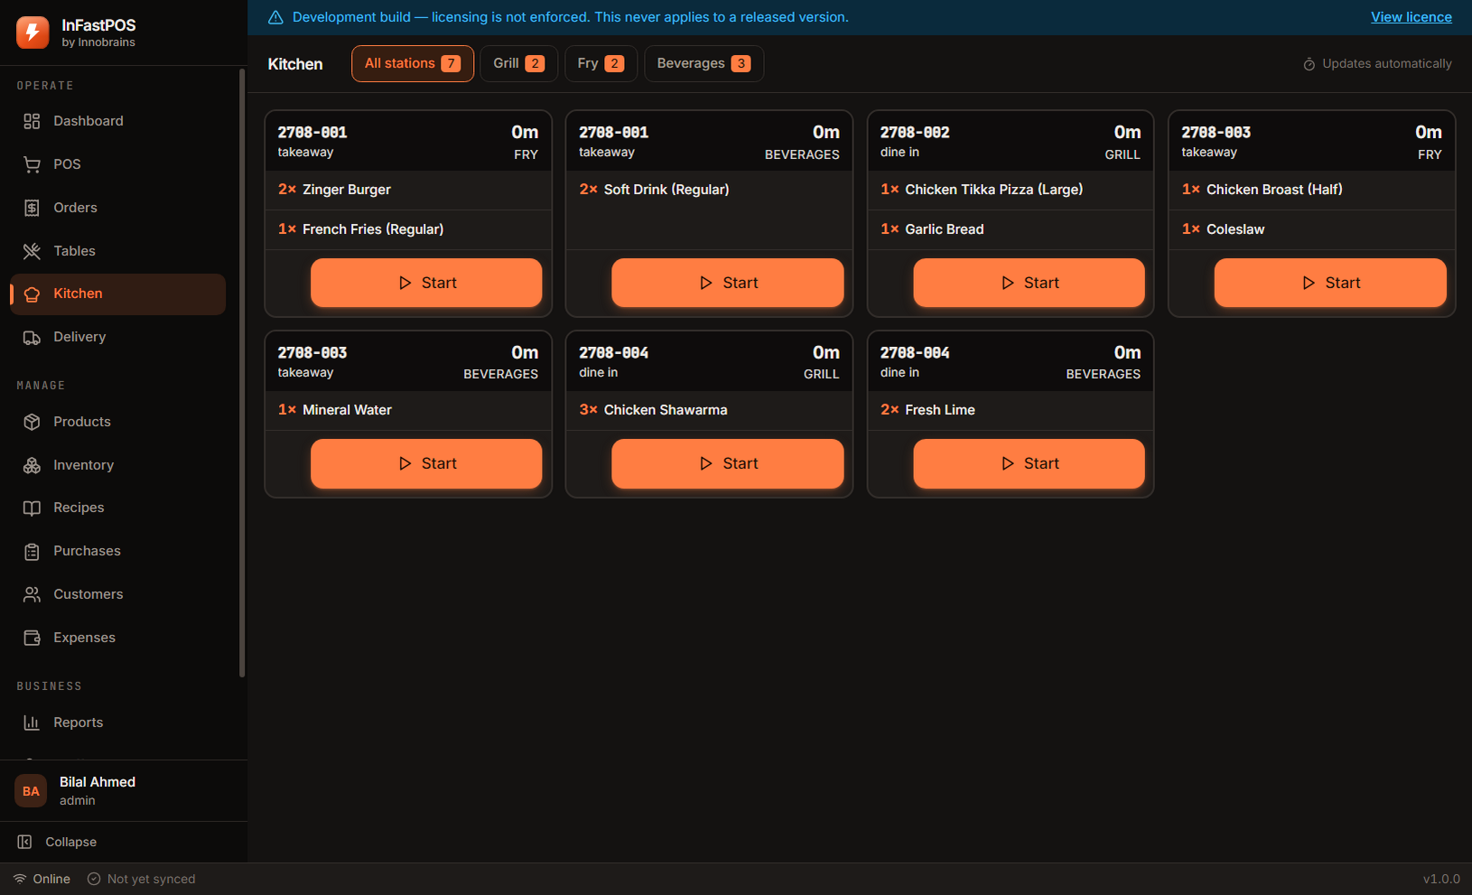This screenshot has height=895, width=1472.
Task: Click the Recipes book icon
Action: (x=32, y=508)
